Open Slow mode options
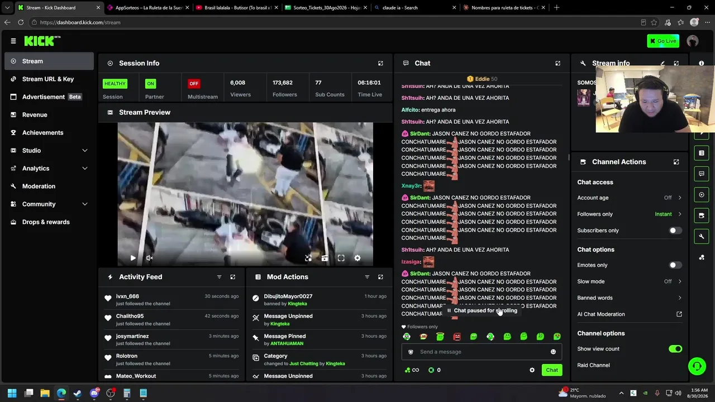 [x=630, y=281]
